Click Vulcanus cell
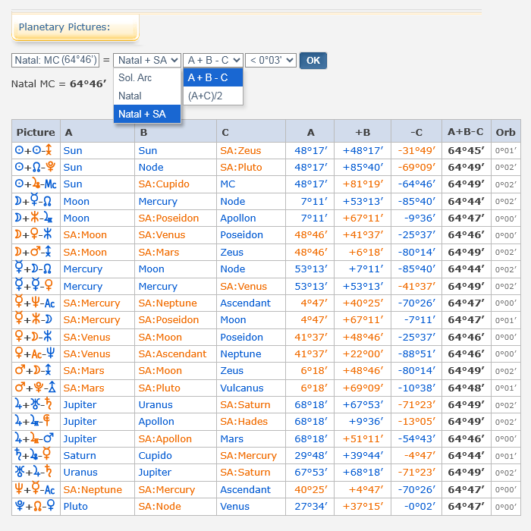This screenshot has height=531, width=531. pos(242,388)
